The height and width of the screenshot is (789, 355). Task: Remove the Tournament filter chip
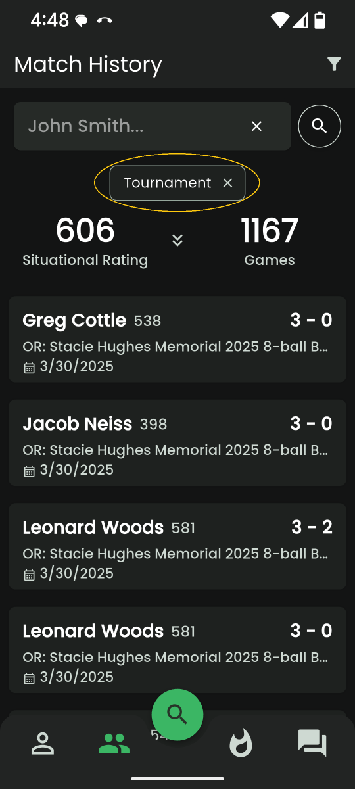(x=227, y=183)
